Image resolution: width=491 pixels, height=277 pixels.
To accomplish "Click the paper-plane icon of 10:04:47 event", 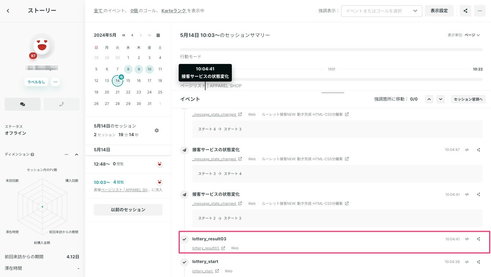I will point(184,150).
